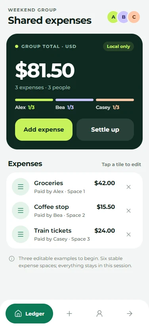Click the Train tickets list icon
Screen dimensions: 149x329
click(x=21, y=234)
